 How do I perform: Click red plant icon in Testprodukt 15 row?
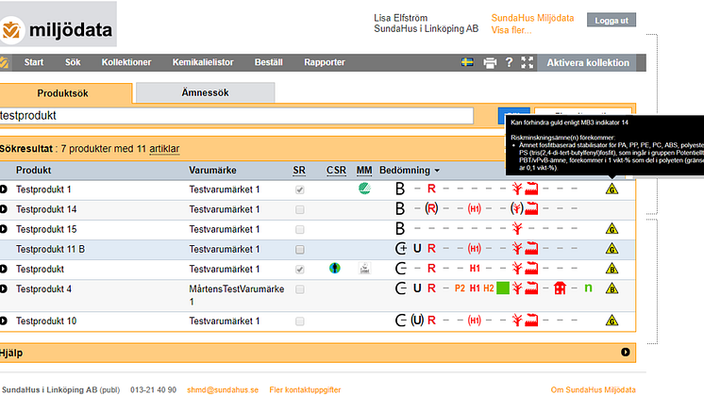(517, 229)
